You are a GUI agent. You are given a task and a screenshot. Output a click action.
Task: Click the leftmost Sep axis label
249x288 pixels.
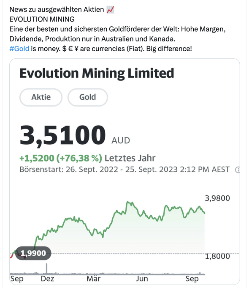[x=17, y=279]
